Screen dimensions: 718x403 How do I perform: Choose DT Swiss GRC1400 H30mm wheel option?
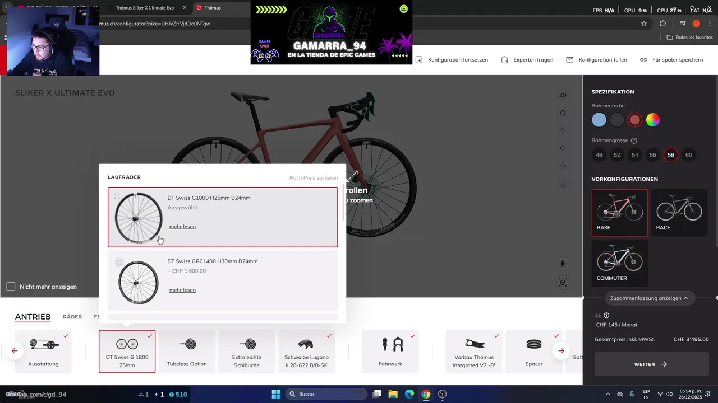tap(223, 280)
